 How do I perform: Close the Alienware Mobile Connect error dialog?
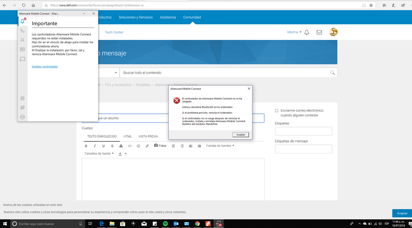[x=249, y=88]
